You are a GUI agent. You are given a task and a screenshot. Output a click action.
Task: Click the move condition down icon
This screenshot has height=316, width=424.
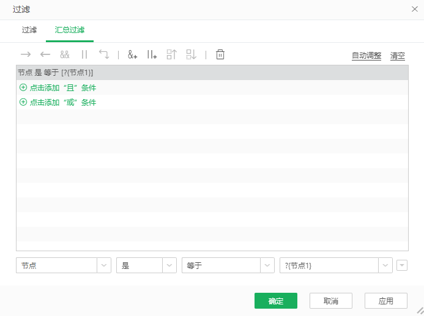191,54
